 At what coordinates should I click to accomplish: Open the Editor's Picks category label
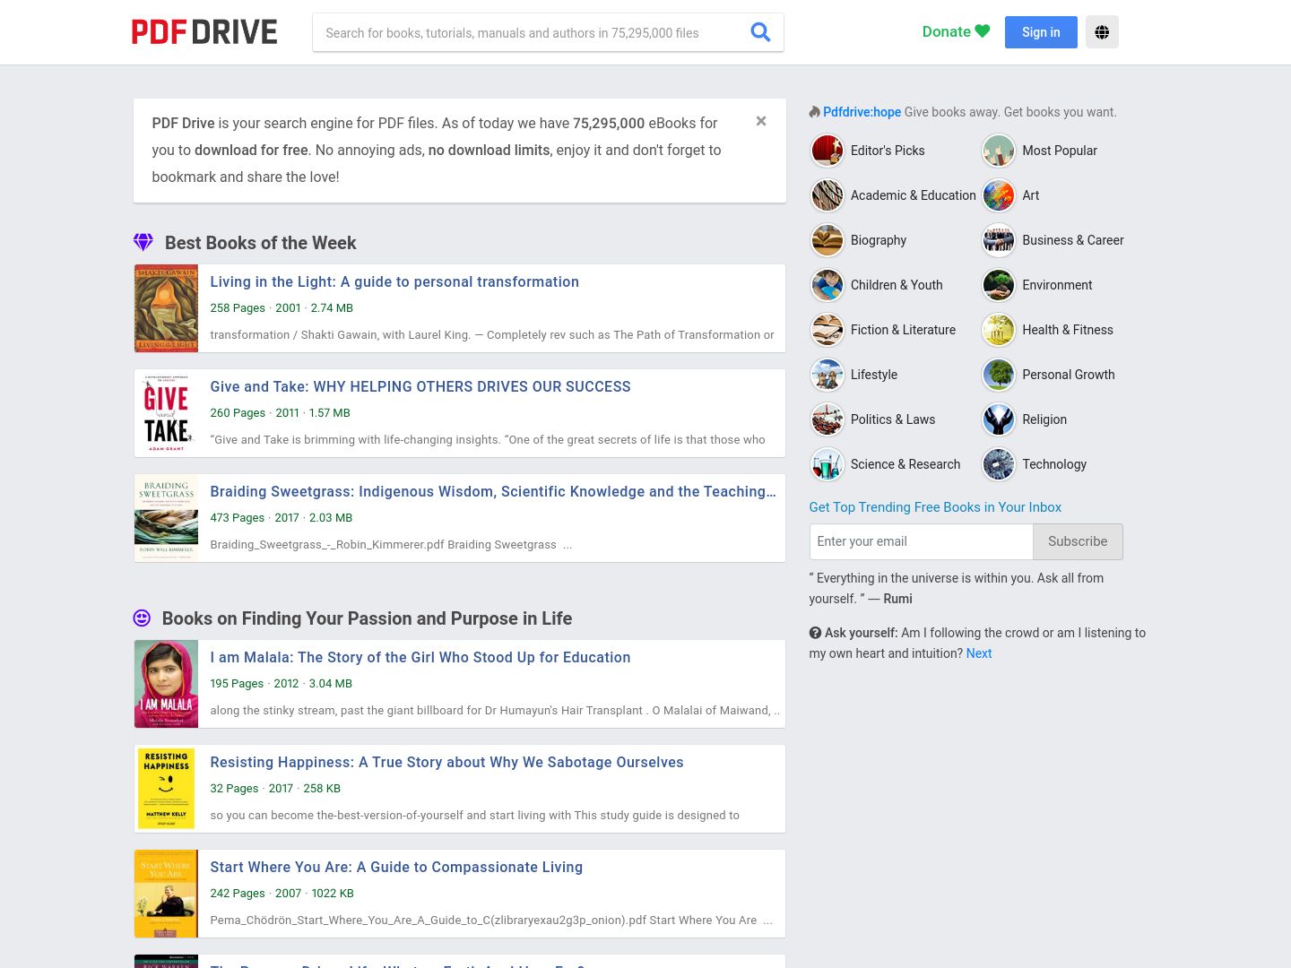click(888, 151)
